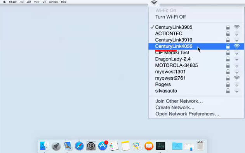Click signal icon next to ACTIONTEC
The width and height of the screenshot is (245, 153).
click(x=237, y=33)
